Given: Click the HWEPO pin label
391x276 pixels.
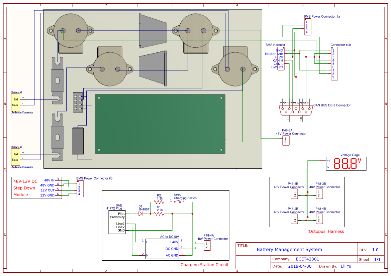Looking at the screenshot, I should tap(277, 67).
